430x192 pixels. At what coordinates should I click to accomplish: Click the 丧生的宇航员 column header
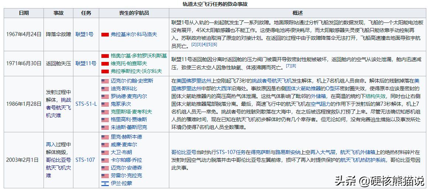pyautogui.click(x=134, y=13)
